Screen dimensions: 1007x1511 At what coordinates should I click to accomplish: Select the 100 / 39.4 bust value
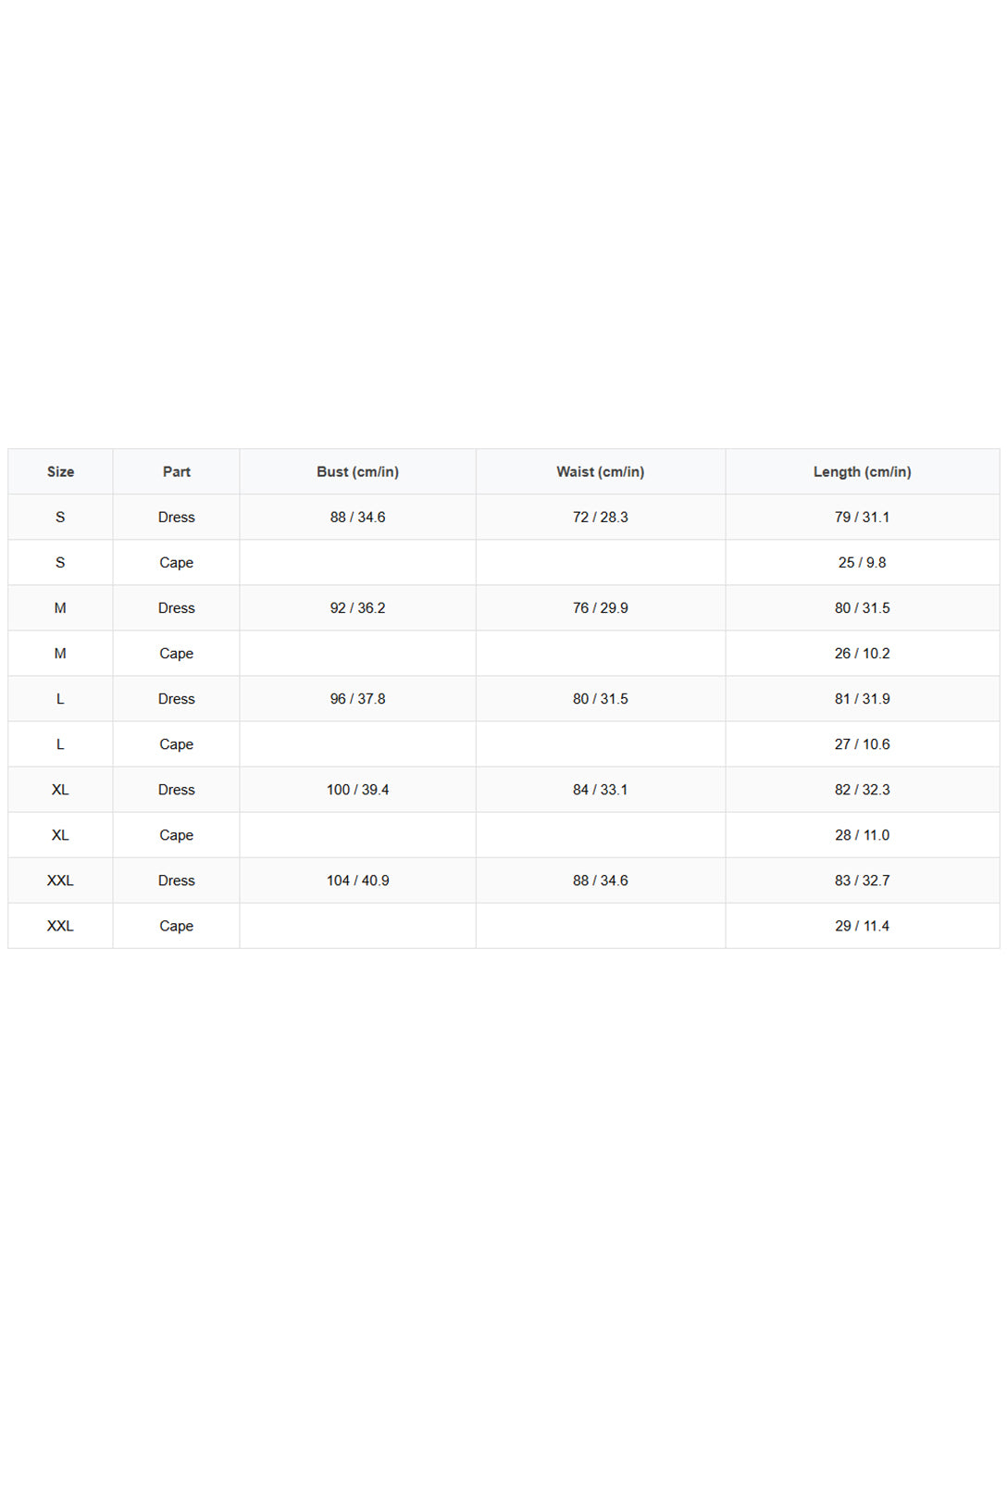357,789
